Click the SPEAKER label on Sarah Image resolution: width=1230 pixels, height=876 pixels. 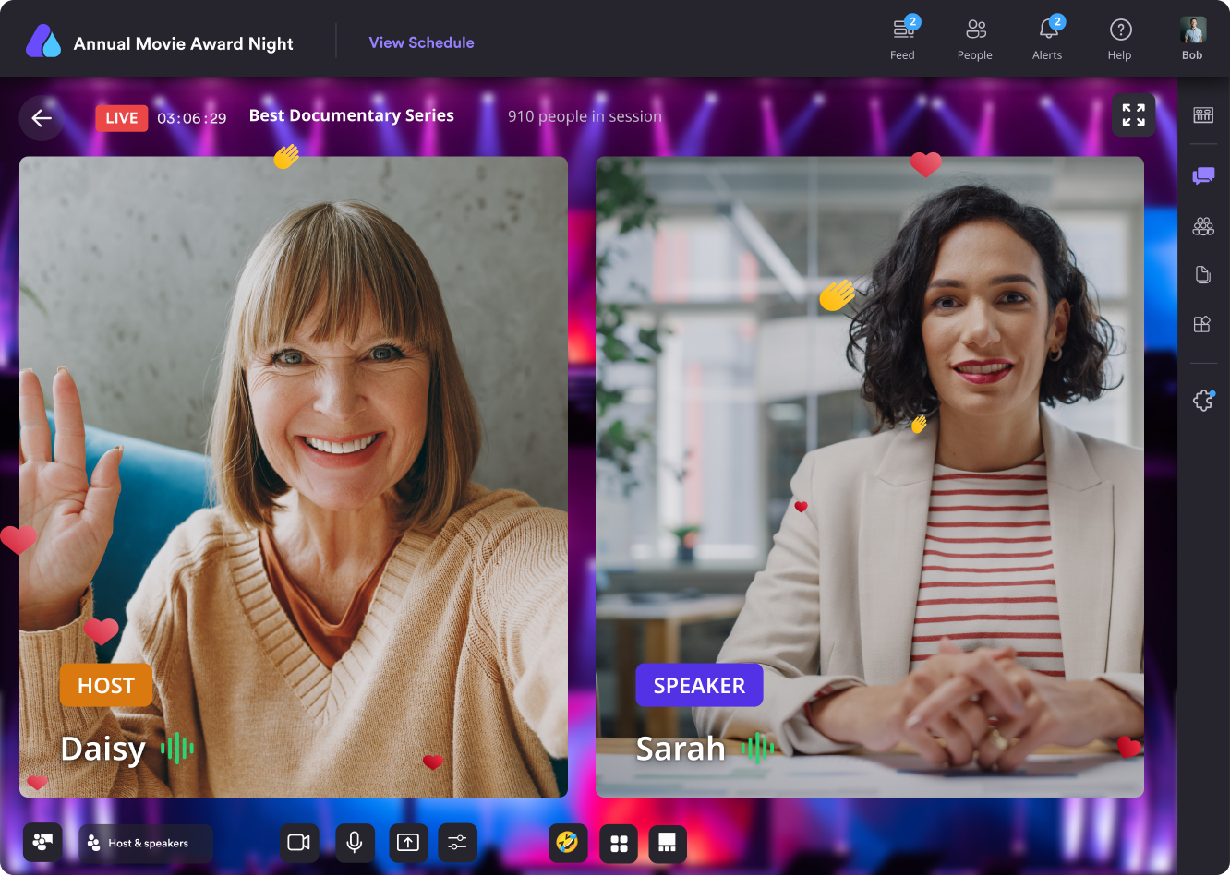coord(699,685)
